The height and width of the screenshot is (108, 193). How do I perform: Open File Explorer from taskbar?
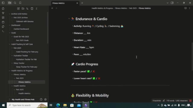point(65,105)
